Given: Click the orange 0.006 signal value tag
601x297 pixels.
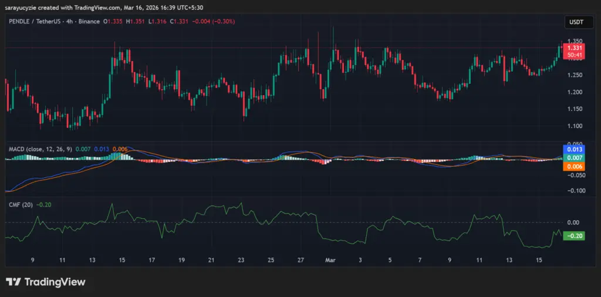Looking at the screenshot, I should (x=573, y=167).
